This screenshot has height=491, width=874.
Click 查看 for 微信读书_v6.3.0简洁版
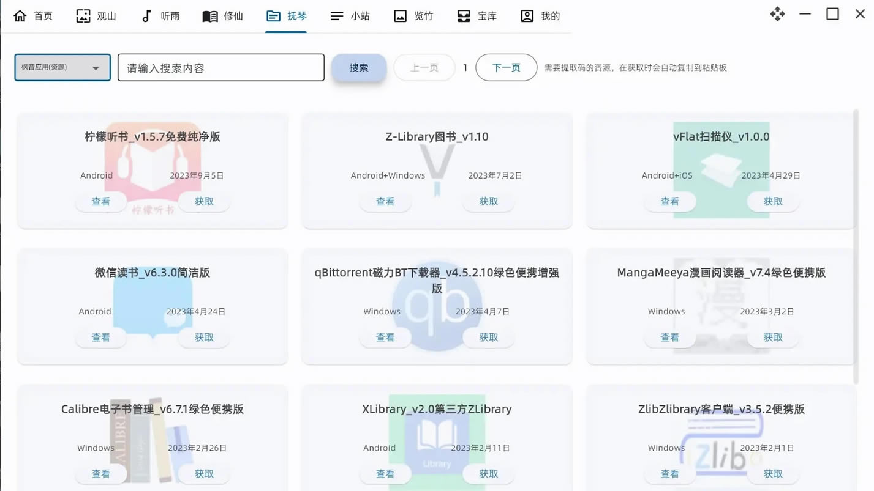101,337
